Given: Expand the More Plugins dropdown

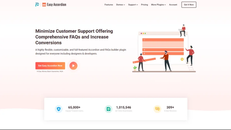Looking at the screenshot, I should point(158,5).
